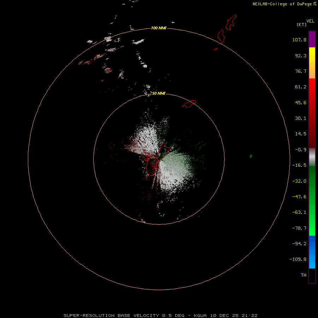The image size is (318, 318).
Task: Click the -47.6 scale value
Action: click(299, 197)
